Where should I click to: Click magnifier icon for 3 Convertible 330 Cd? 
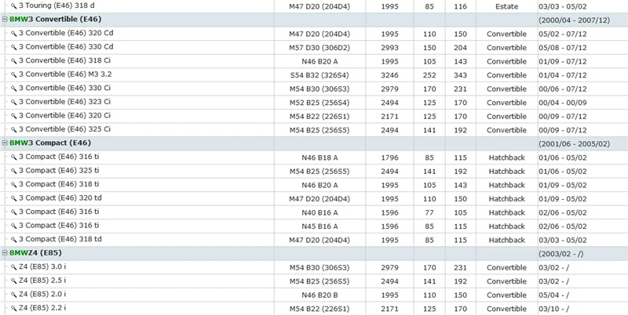(x=13, y=47)
